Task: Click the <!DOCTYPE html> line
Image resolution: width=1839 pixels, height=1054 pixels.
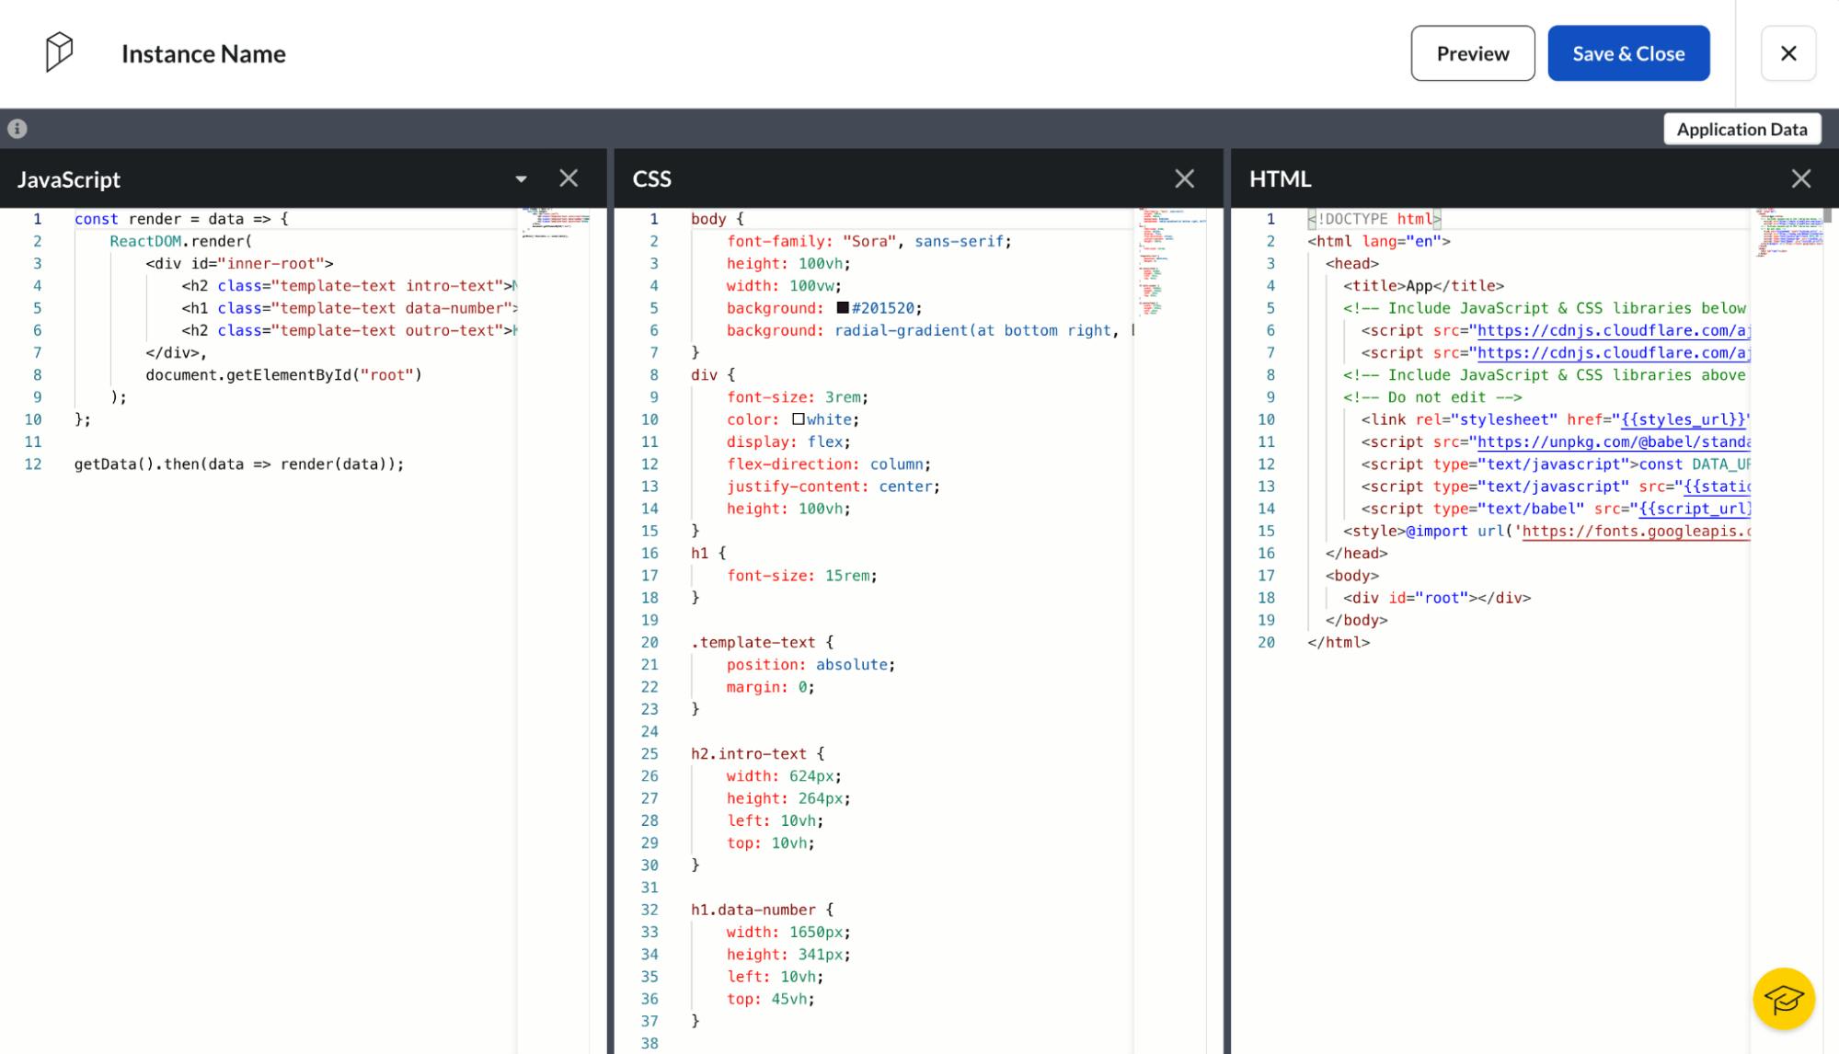Action: tap(1374, 220)
